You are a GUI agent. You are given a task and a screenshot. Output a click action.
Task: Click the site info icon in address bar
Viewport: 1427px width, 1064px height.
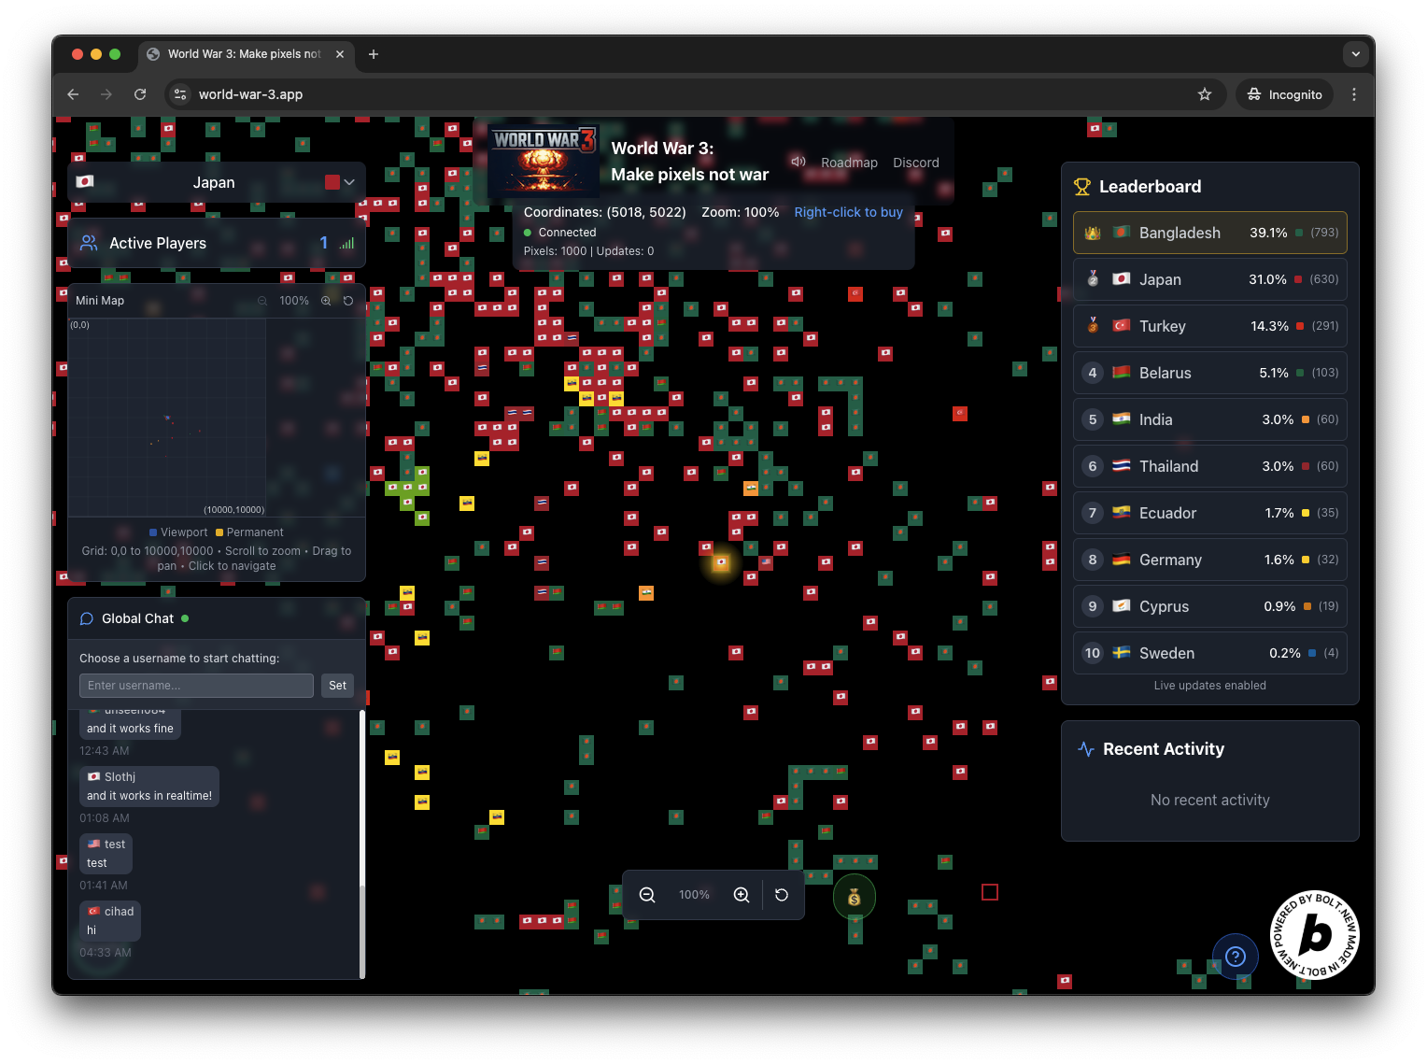click(x=180, y=94)
